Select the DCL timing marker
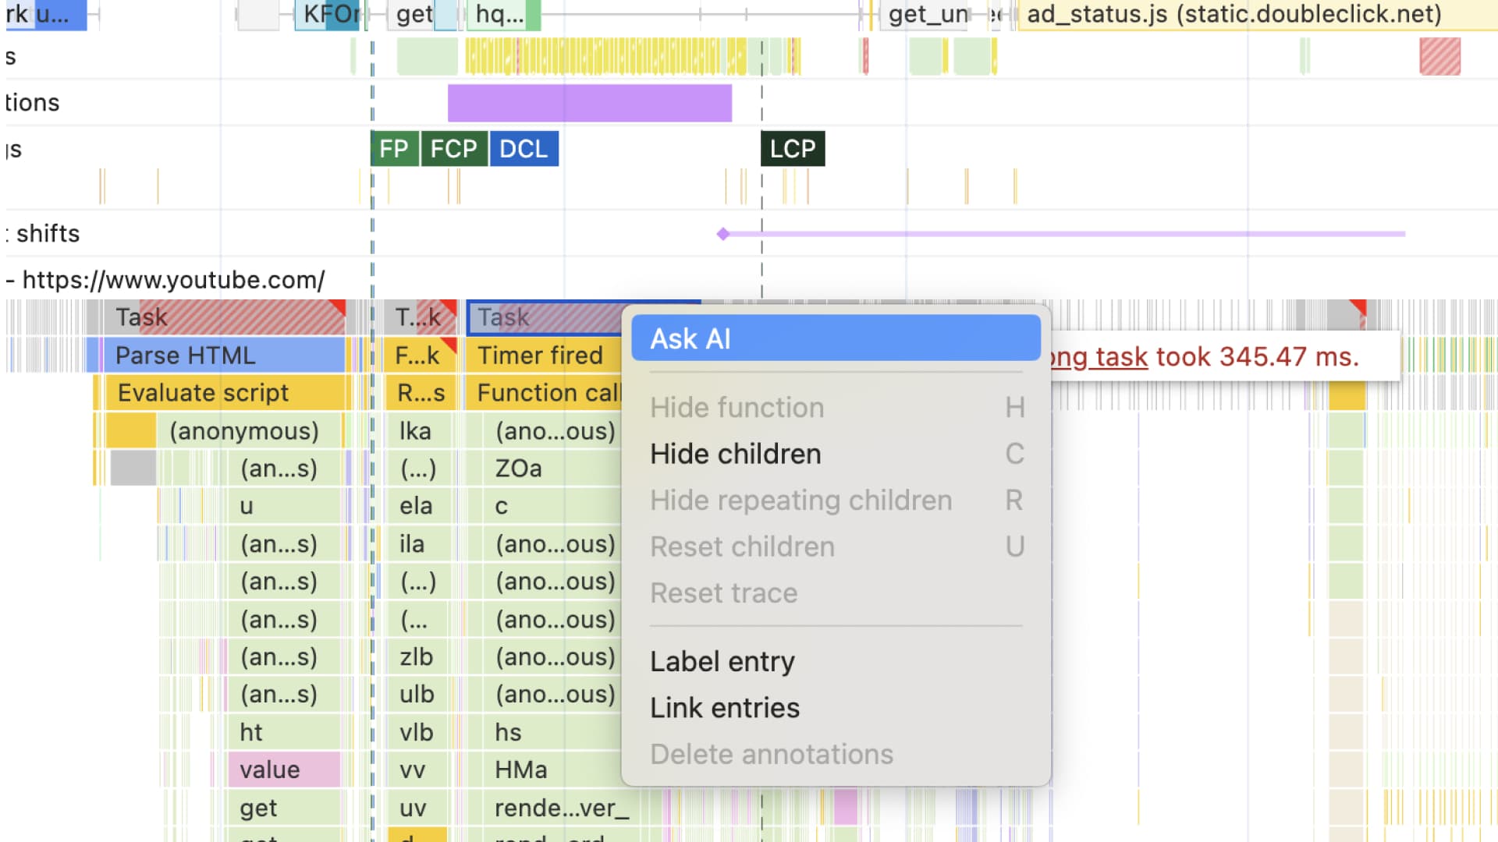Viewport: 1498px width, 842px height. click(524, 149)
